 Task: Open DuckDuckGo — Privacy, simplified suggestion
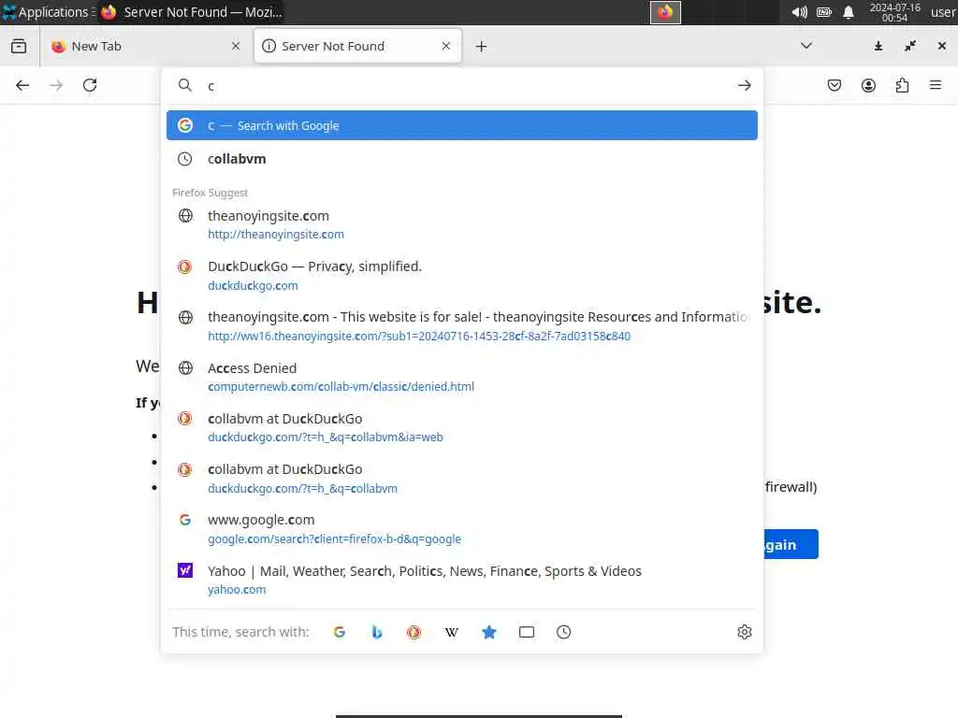462,276
